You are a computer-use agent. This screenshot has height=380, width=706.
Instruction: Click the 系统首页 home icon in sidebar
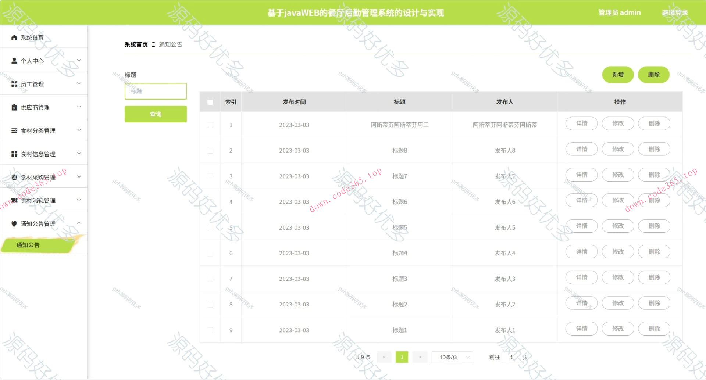coord(14,37)
